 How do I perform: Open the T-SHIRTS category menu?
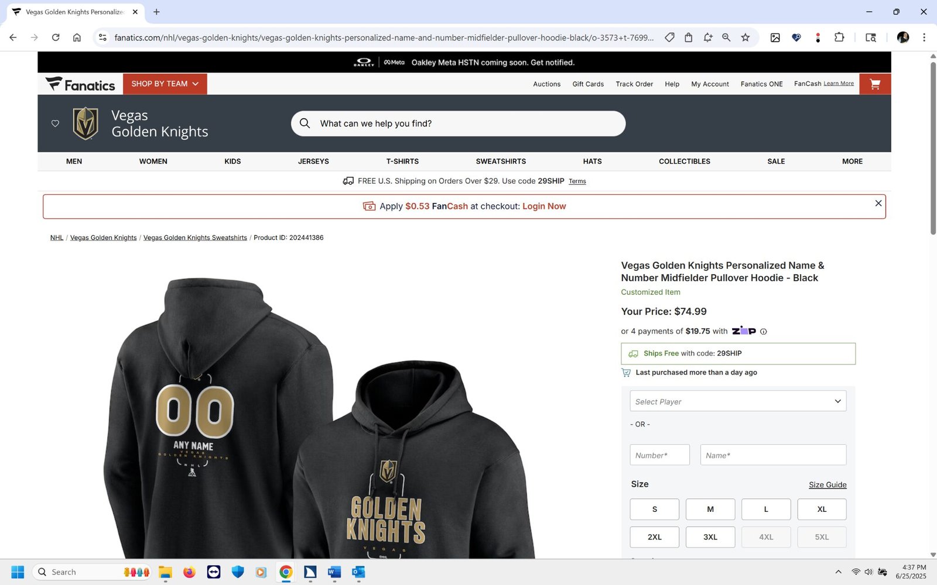[402, 161]
